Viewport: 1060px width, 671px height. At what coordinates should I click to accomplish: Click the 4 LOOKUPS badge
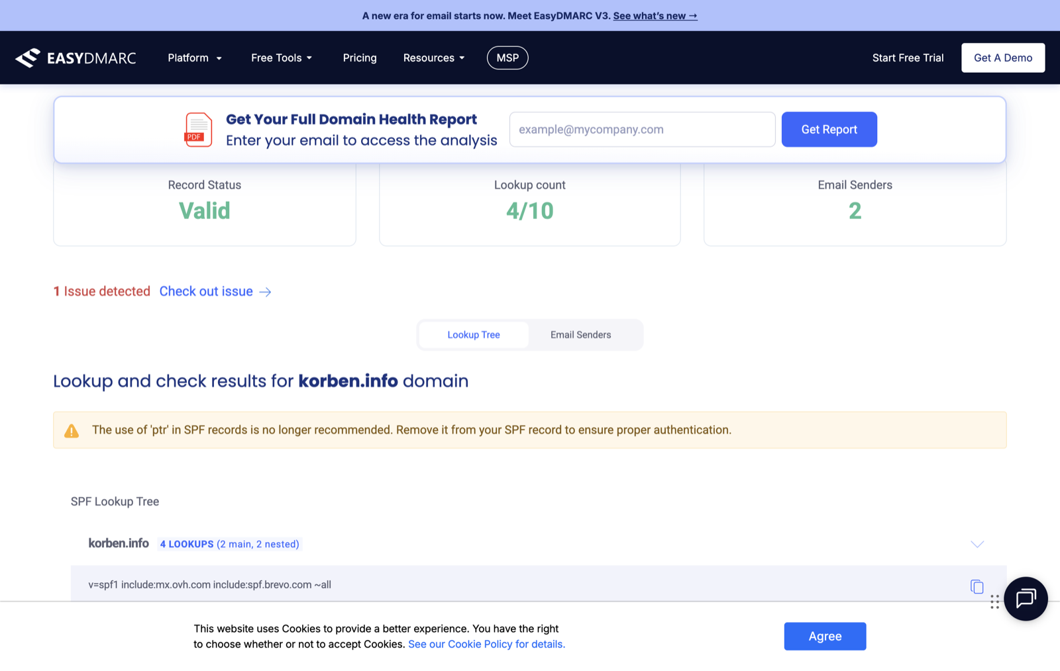pos(229,544)
